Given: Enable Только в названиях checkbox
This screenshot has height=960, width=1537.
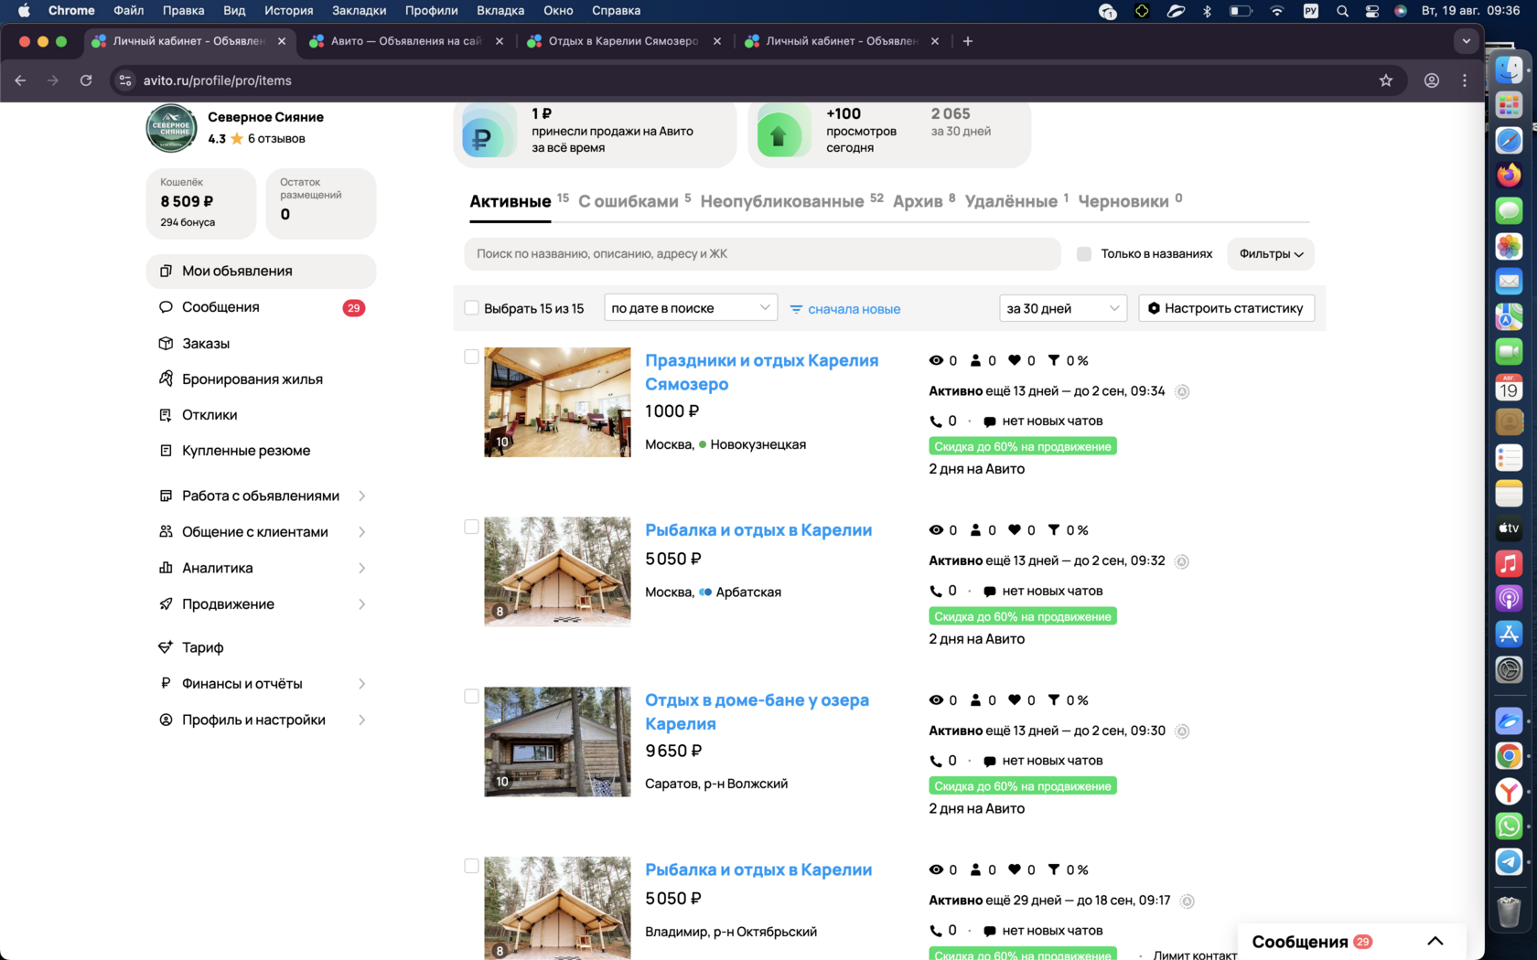Looking at the screenshot, I should click(1084, 254).
